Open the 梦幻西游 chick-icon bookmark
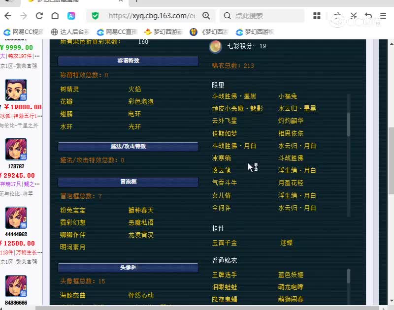Screen dimensions: 394x310 [163, 32]
